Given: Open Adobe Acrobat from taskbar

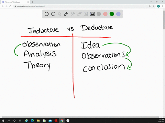Looking at the screenshot, I should [x=56, y=121].
